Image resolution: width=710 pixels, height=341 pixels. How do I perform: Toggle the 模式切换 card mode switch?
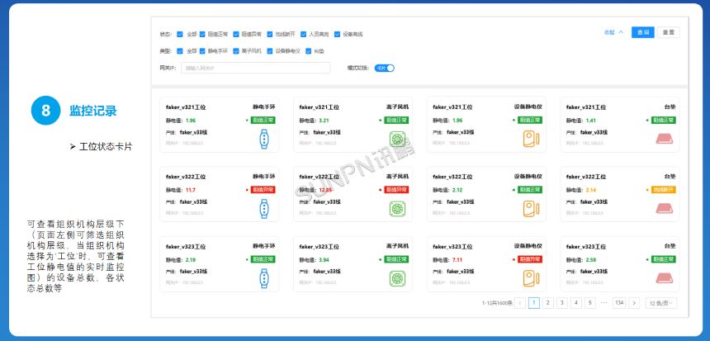click(385, 68)
